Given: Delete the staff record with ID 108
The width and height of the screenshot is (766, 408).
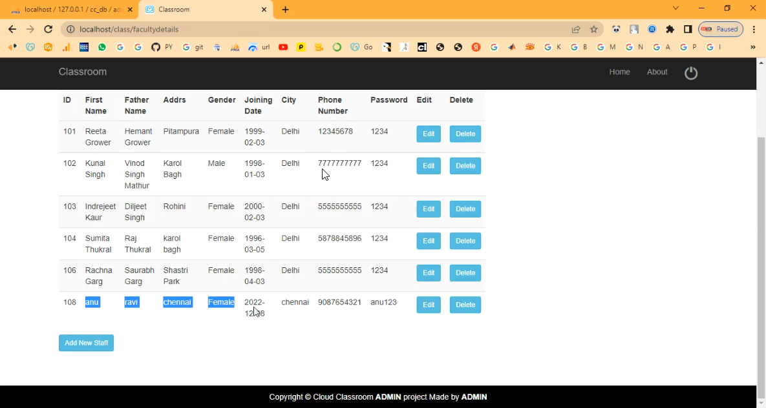Looking at the screenshot, I should click(x=465, y=305).
